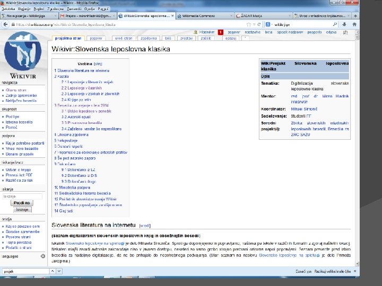Find previous match arrow in find bar
This screenshot has height=286, width=382.
point(53,271)
